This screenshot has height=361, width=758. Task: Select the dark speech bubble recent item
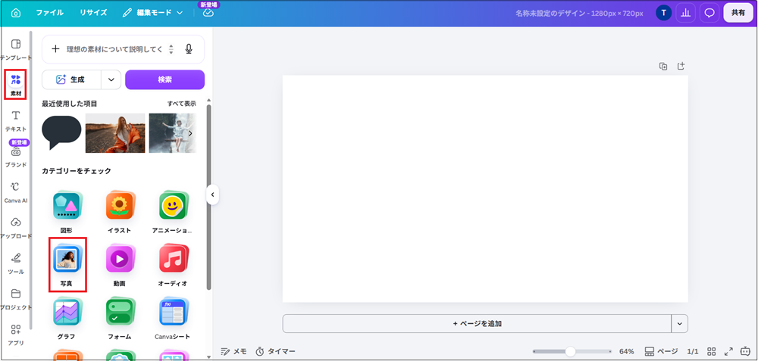click(61, 132)
